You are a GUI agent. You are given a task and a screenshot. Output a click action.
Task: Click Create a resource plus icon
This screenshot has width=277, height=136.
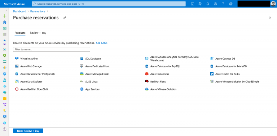click(5, 16)
